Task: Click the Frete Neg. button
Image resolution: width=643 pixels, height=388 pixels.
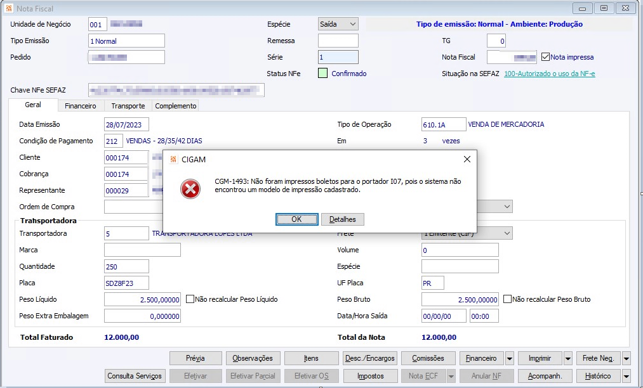Action: (599, 358)
